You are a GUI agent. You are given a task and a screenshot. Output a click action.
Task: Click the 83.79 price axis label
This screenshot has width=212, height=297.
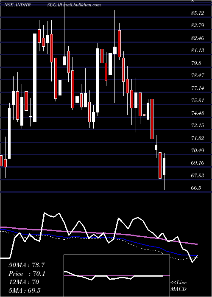(x=198, y=25)
